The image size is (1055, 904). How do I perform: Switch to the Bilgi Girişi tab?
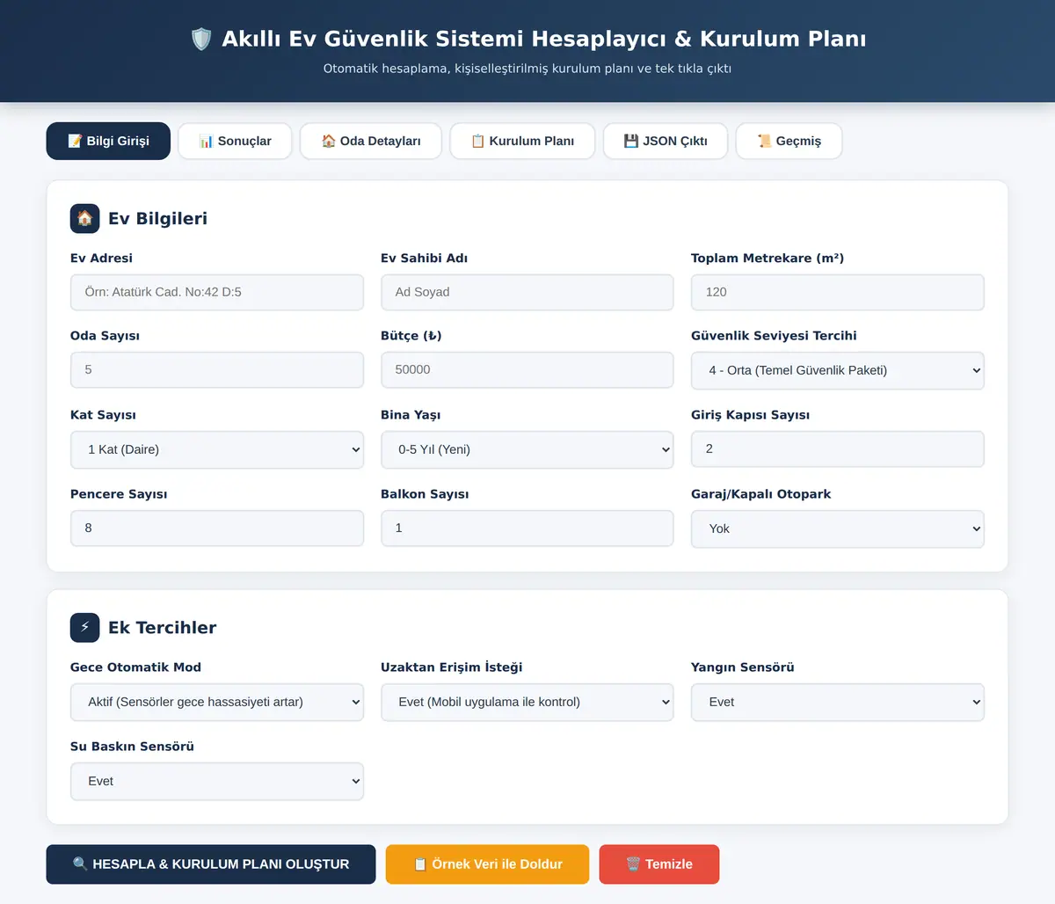click(x=108, y=141)
